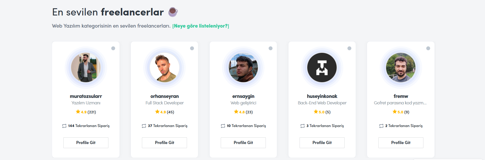Viewport: 485px width, 160px height.
Task: Open fremw's avatar photo
Action: point(401,68)
